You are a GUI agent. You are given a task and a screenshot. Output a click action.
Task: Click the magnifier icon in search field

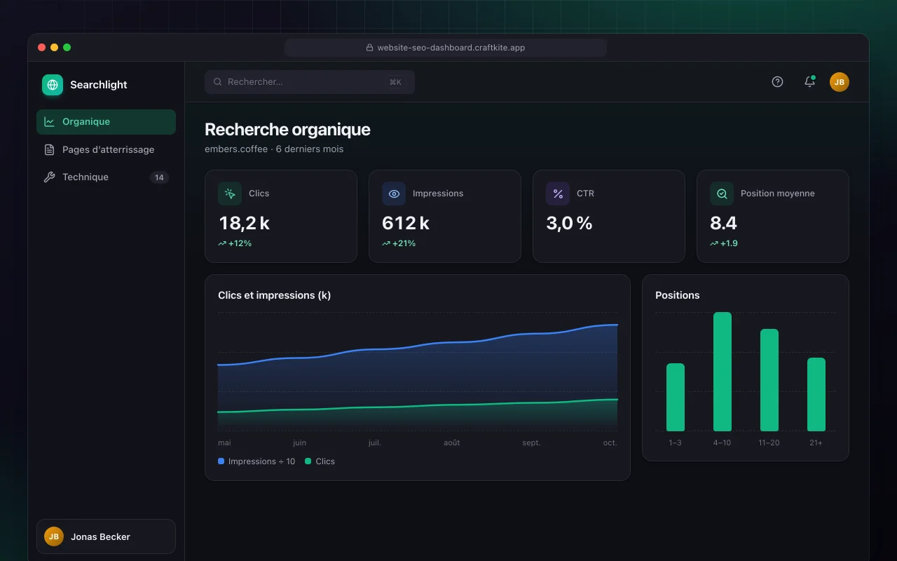[x=218, y=82]
